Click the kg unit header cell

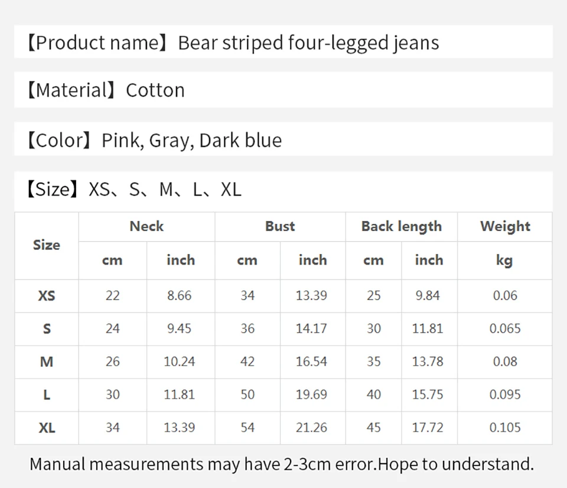point(504,261)
